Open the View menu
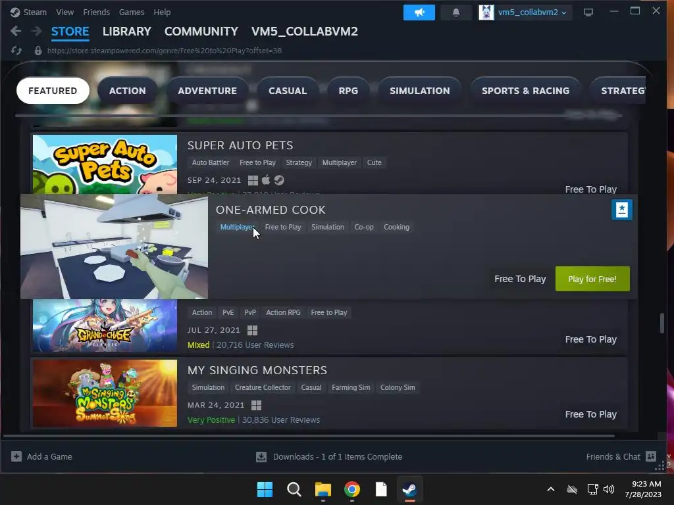The height and width of the screenshot is (505, 674). pos(65,12)
